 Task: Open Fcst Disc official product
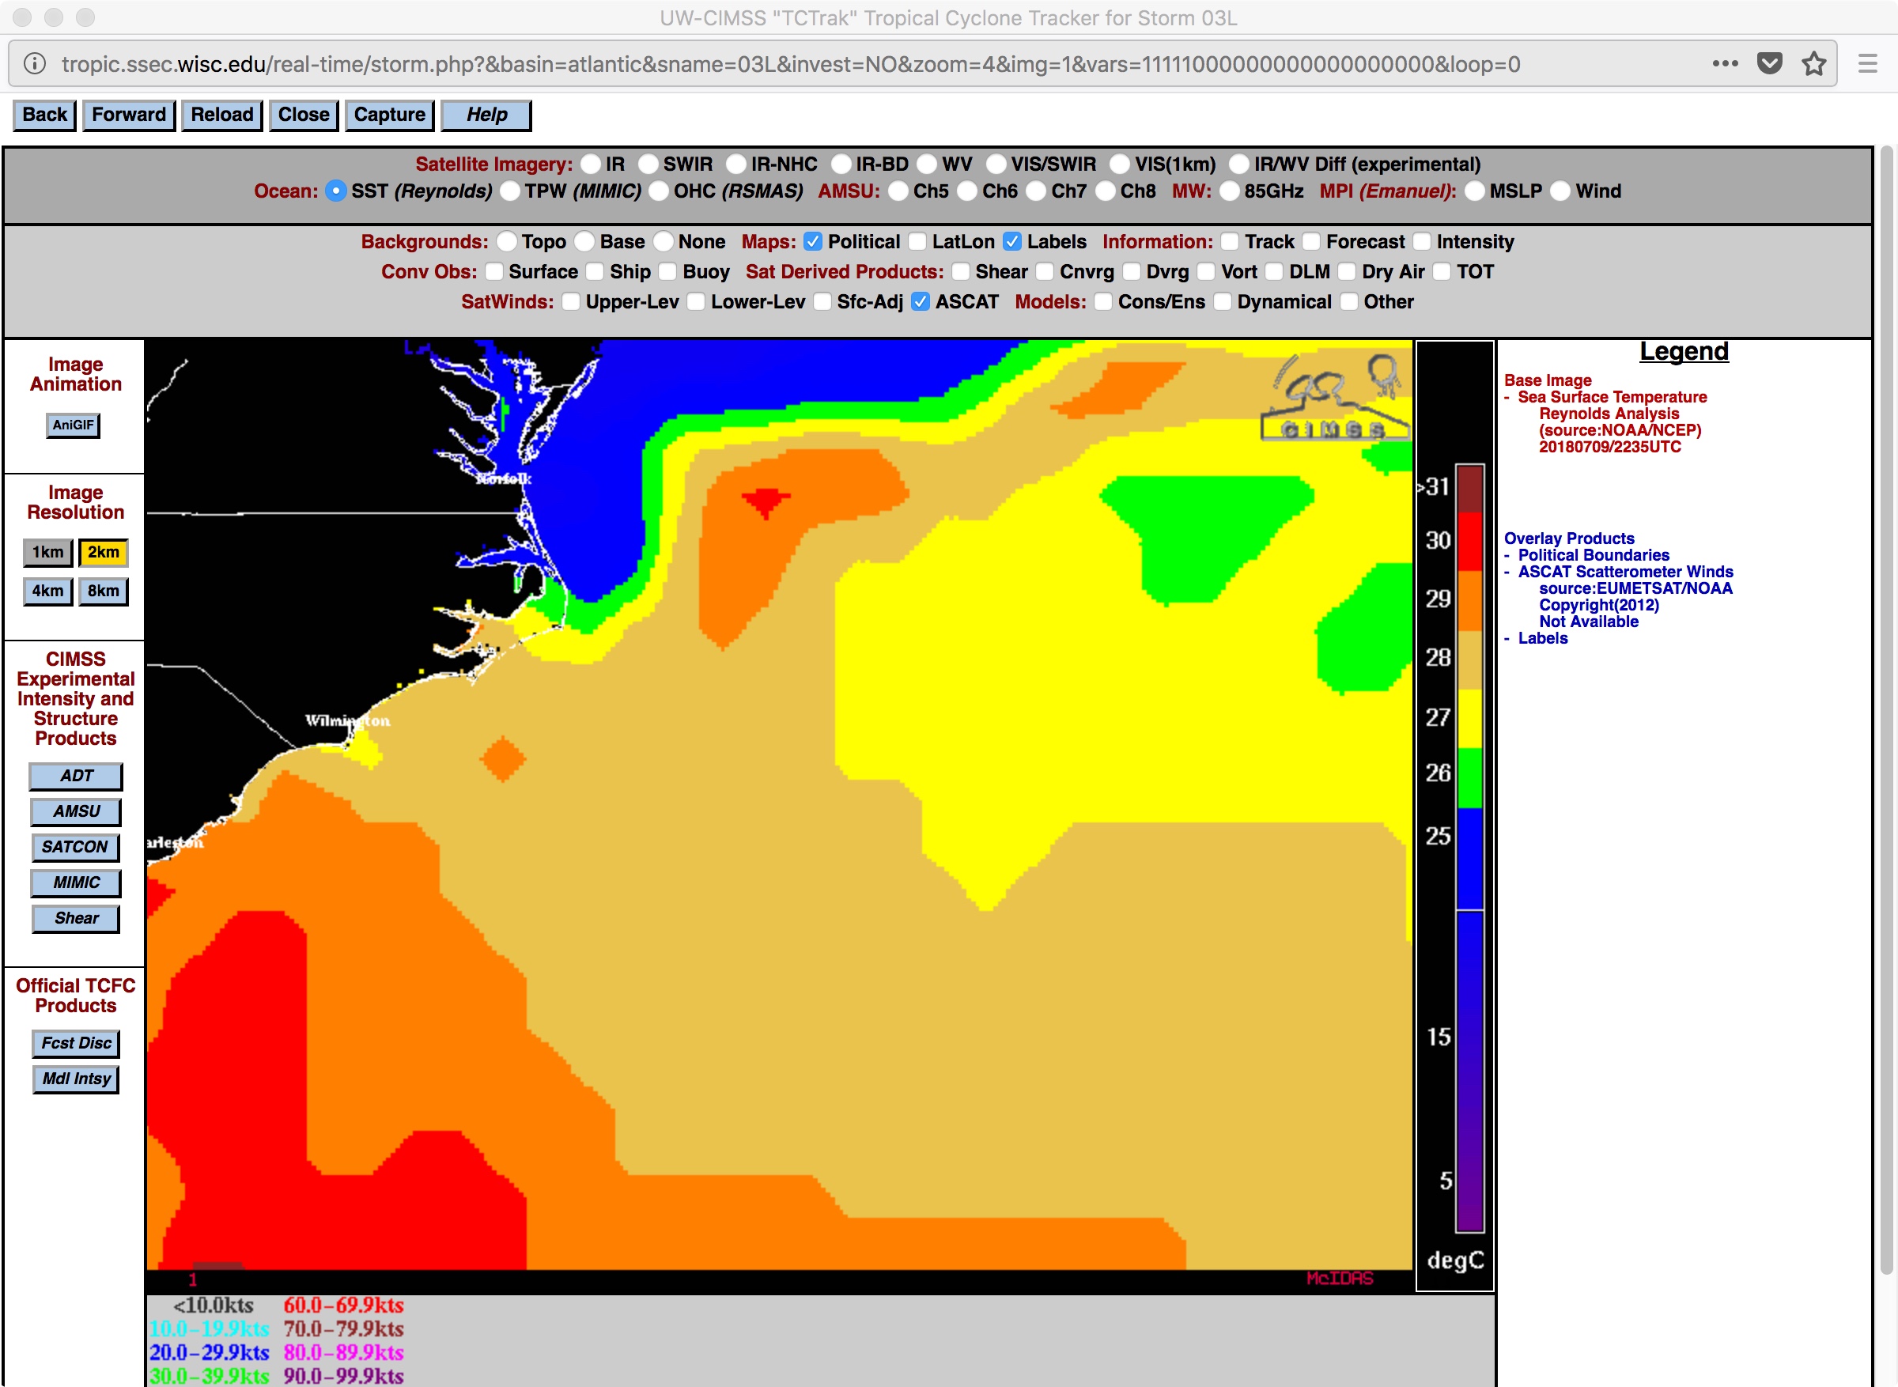click(x=76, y=1044)
